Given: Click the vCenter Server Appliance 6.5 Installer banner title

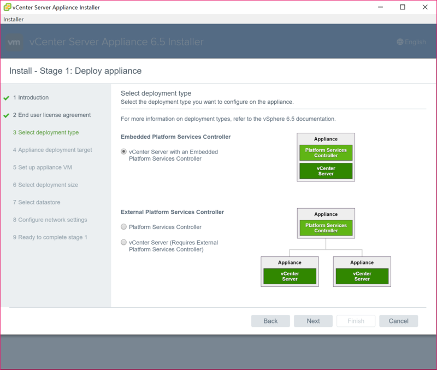Looking at the screenshot, I should (116, 42).
